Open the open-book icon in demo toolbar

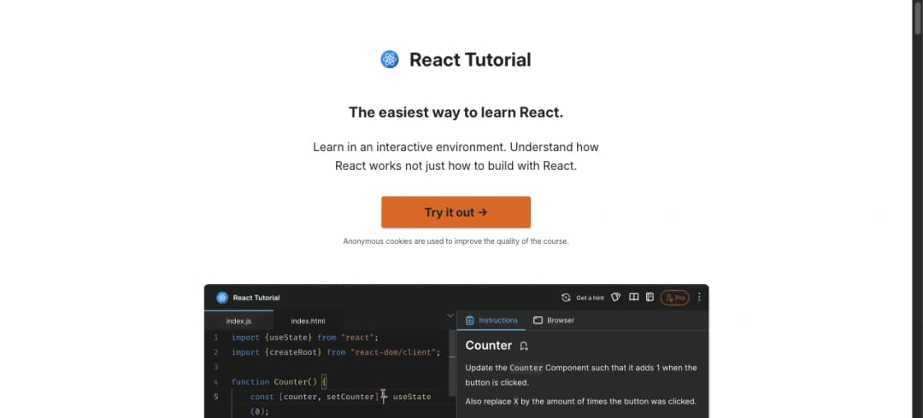633,298
